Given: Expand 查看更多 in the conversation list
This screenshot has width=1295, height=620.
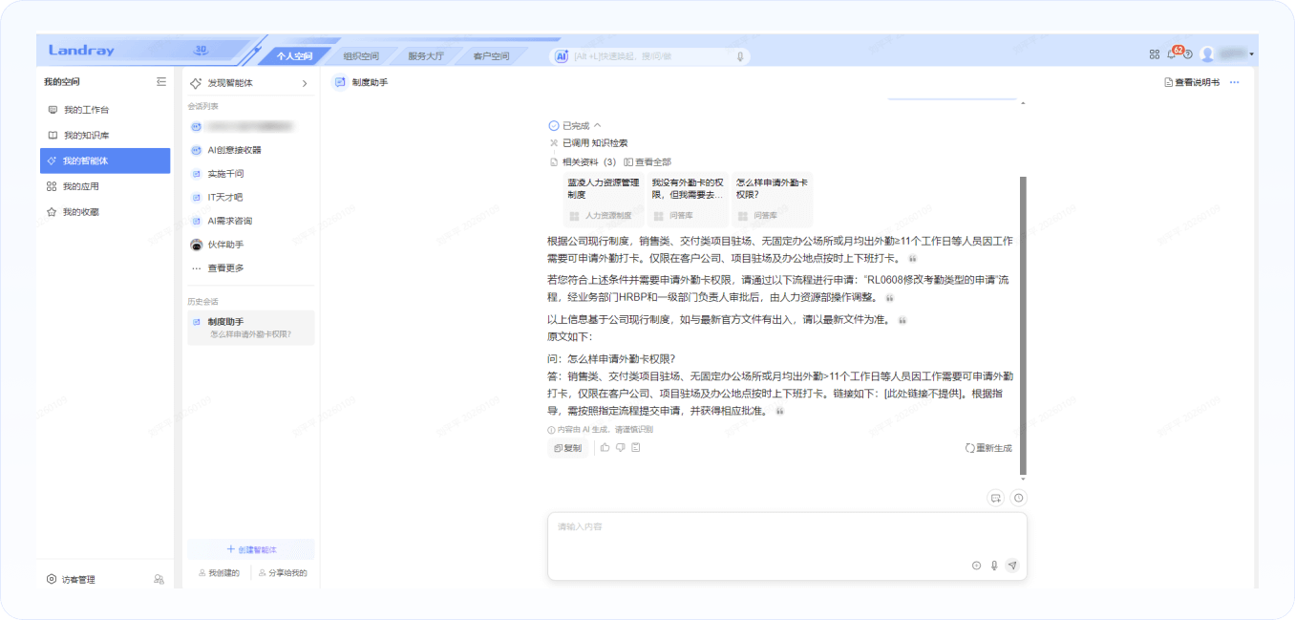Looking at the screenshot, I should pyautogui.click(x=225, y=268).
